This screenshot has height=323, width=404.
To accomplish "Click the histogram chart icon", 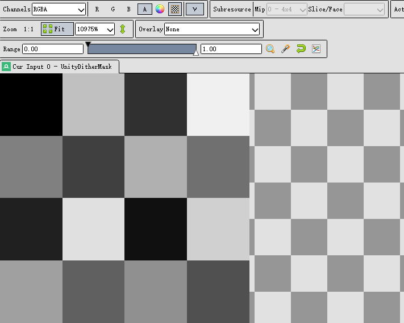I will (x=316, y=49).
